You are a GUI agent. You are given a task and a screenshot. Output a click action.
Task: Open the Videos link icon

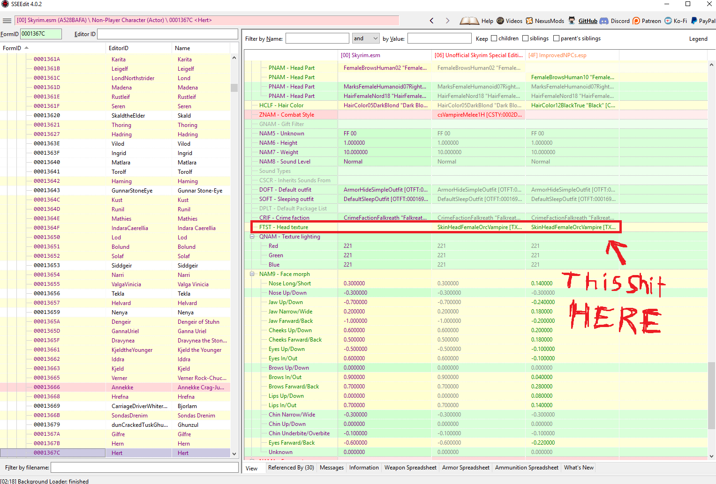click(500, 21)
